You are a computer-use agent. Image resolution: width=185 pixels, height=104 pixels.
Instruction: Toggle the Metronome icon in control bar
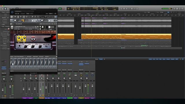tap(137, 9)
